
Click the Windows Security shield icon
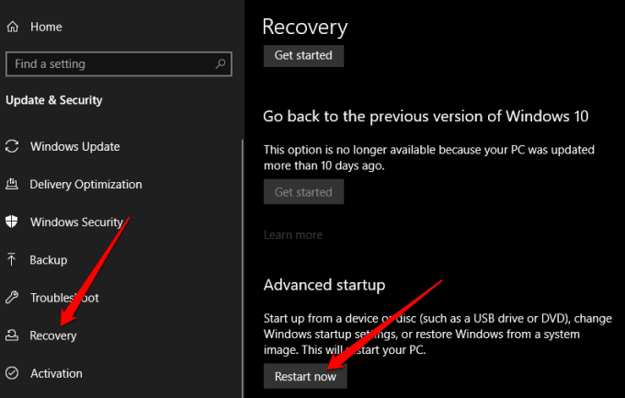[x=12, y=222]
